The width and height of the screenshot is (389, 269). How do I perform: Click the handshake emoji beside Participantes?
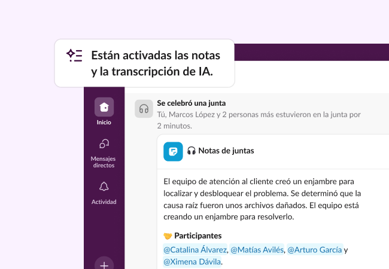click(x=168, y=236)
